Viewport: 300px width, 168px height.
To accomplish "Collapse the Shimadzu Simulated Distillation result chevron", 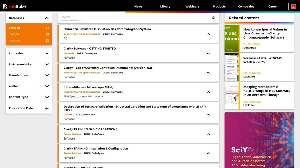I will coord(208,34).
